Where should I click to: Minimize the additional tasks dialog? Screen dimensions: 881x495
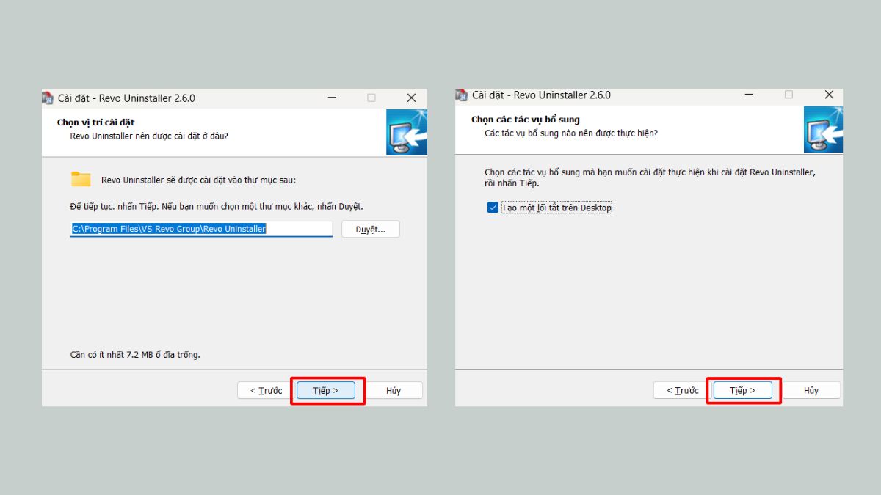[x=750, y=95]
